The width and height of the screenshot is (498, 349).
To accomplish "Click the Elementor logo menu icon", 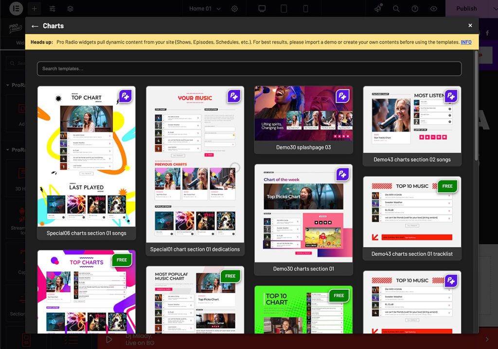I will point(16,9).
